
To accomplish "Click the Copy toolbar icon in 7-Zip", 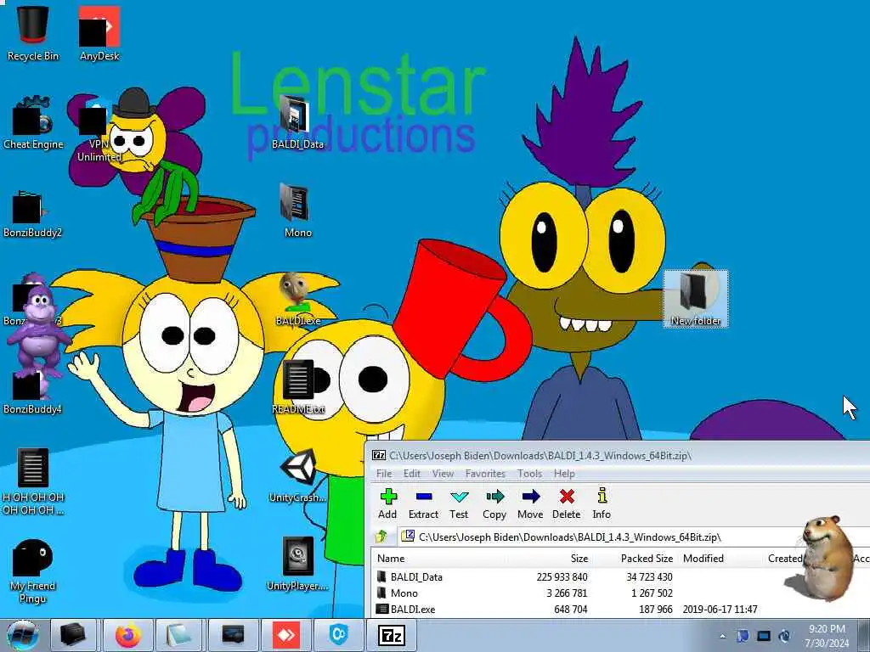I will [494, 503].
